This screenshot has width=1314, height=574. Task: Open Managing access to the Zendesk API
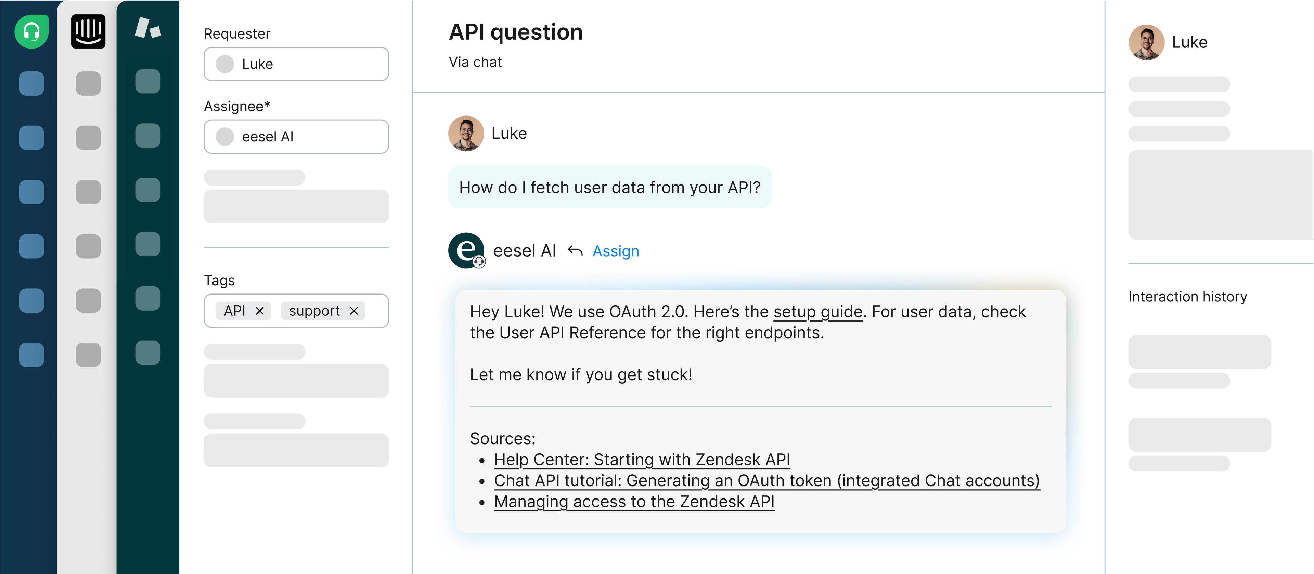click(634, 502)
